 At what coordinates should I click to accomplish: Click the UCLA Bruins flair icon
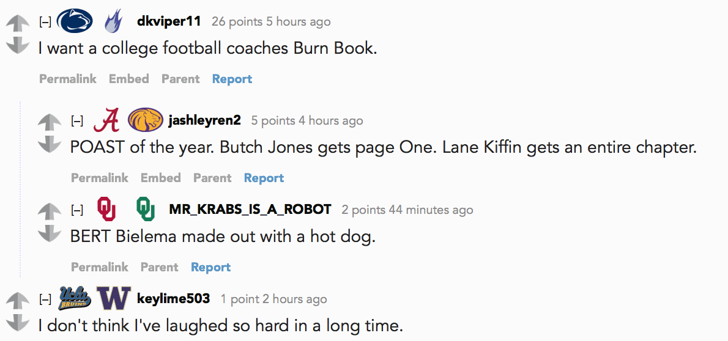[74, 299]
